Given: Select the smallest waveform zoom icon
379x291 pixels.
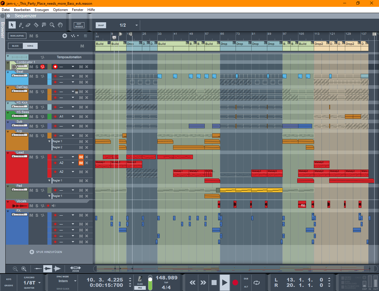Looking at the screenshot, I should tap(38, 269).
